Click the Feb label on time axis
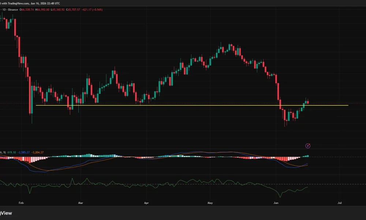Viewport: 366px width, 220px height. click(x=21, y=203)
